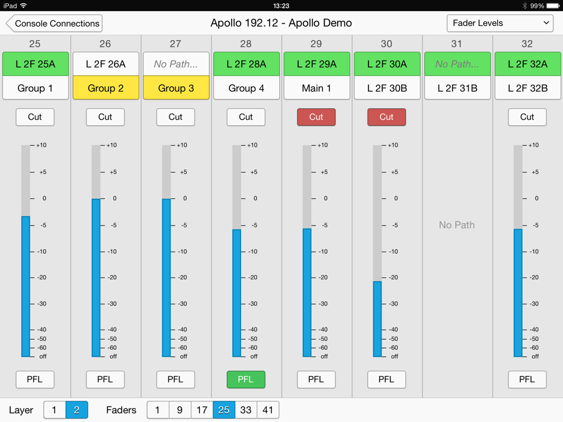The width and height of the screenshot is (563, 422).
Task: Select Group 4 on fader 28
Action: 247,88
